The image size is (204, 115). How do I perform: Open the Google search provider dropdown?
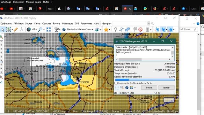107,23
